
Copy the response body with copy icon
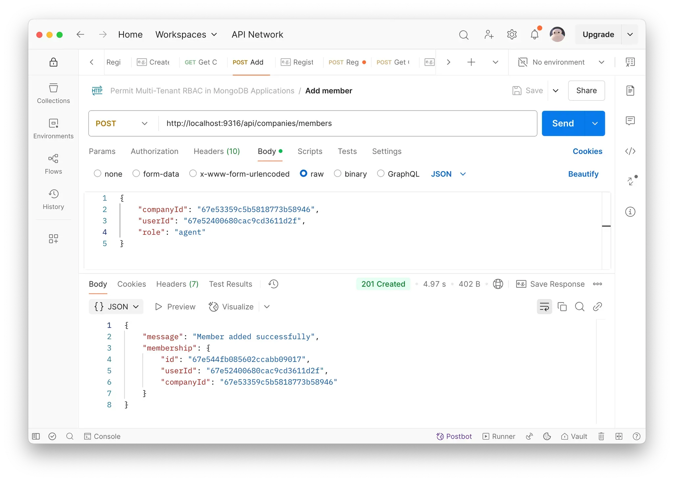(562, 307)
